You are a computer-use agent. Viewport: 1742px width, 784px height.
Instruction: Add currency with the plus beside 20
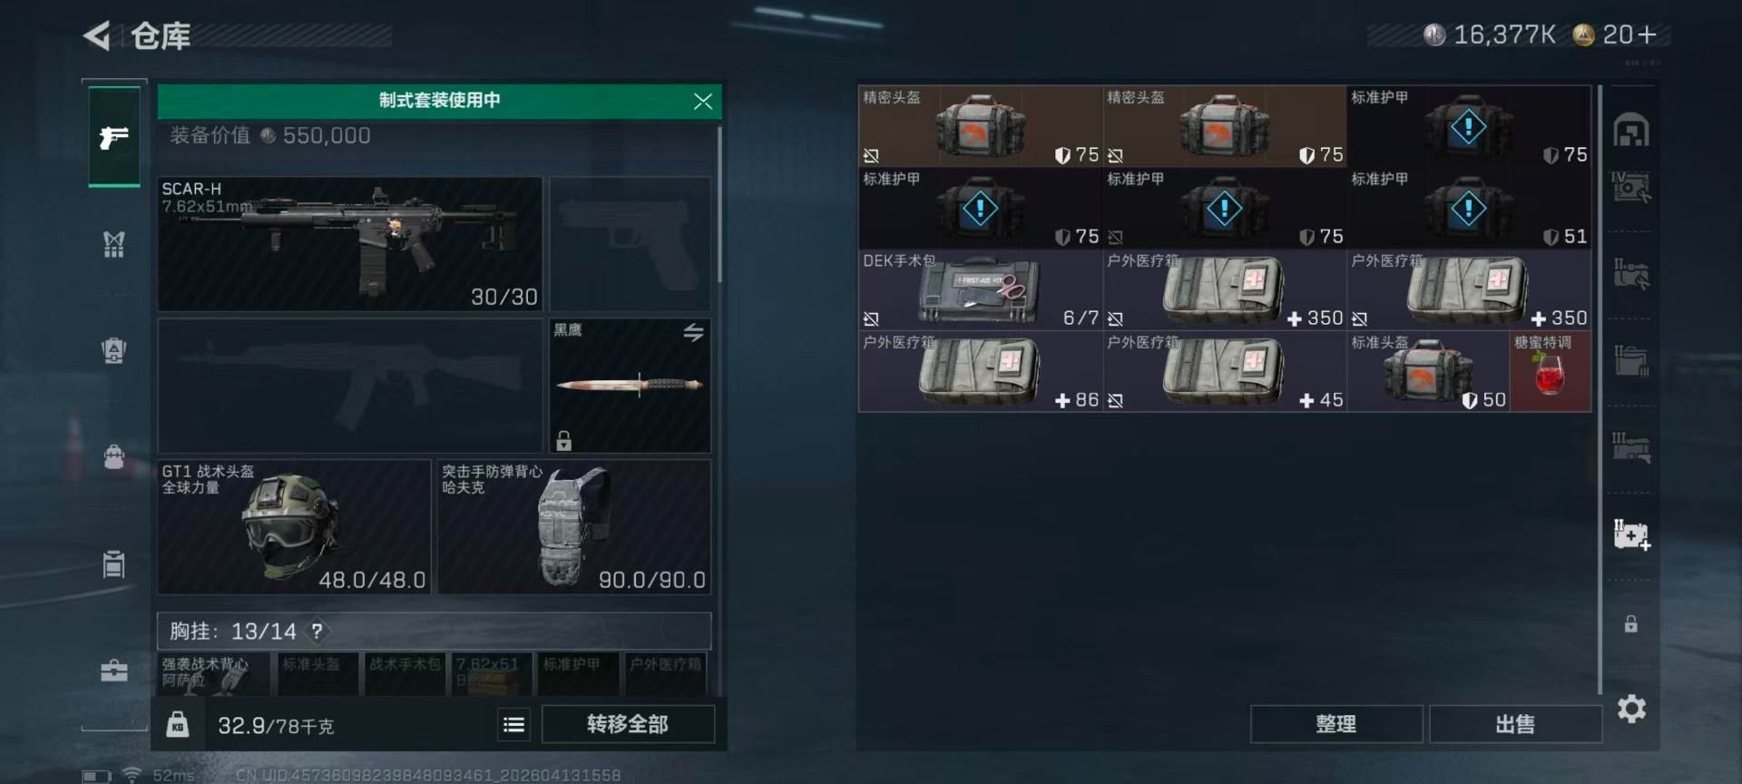pyautogui.click(x=1646, y=34)
